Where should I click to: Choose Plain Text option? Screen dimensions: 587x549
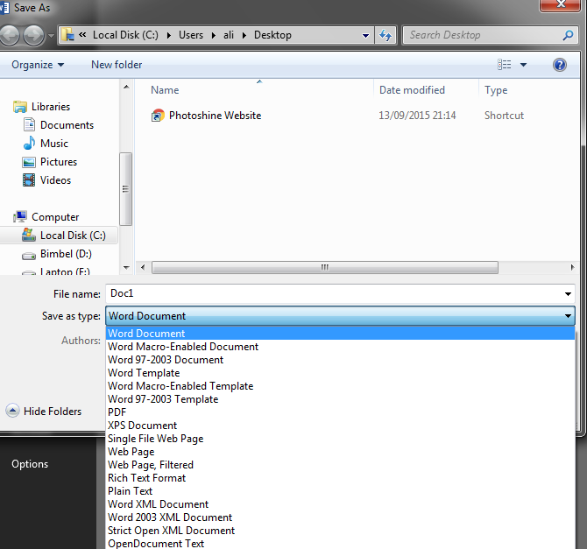pyautogui.click(x=340, y=490)
